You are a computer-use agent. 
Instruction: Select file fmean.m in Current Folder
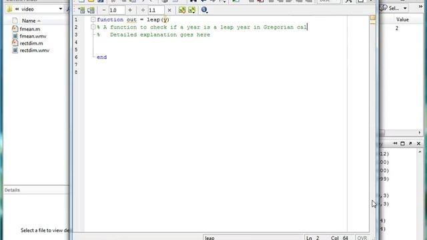(x=29, y=29)
